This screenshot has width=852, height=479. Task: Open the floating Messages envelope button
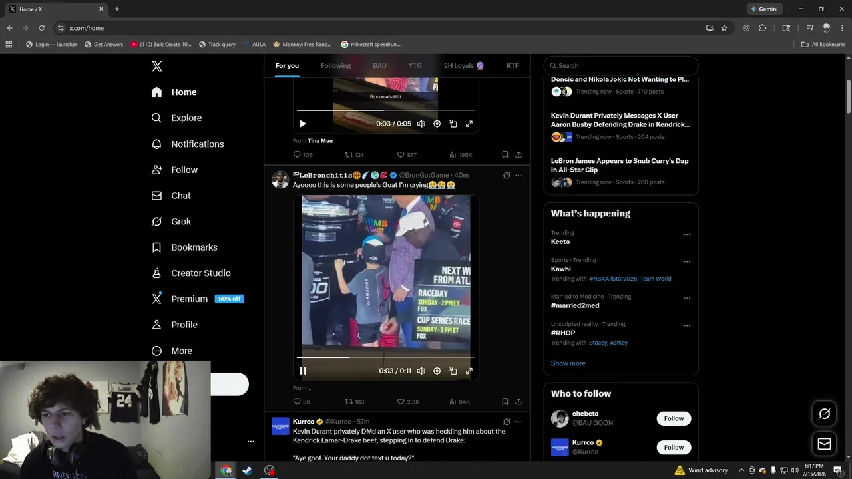tap(824, 444)
